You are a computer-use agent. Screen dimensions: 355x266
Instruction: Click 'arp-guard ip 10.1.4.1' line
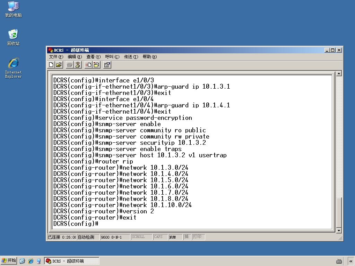(142, 105)
